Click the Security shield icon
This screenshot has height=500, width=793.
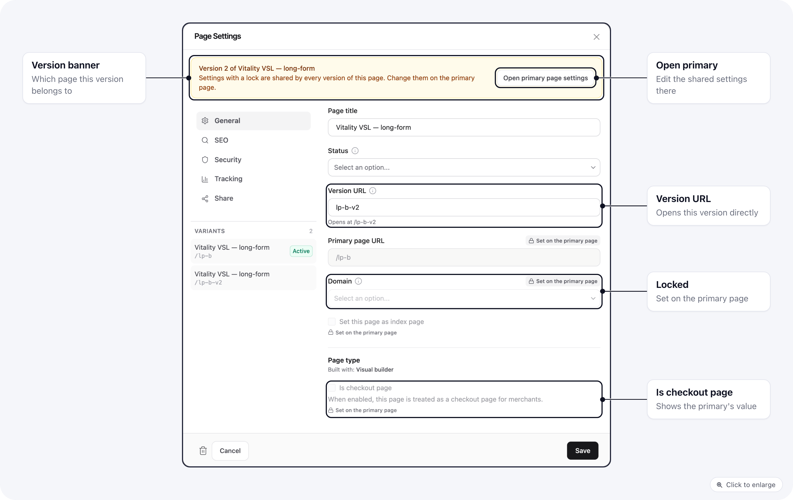pyautogui.click(x=205, y=160)
